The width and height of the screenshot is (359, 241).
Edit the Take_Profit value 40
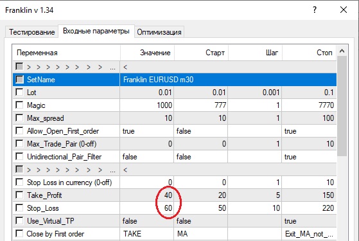[x=147, y=195]
